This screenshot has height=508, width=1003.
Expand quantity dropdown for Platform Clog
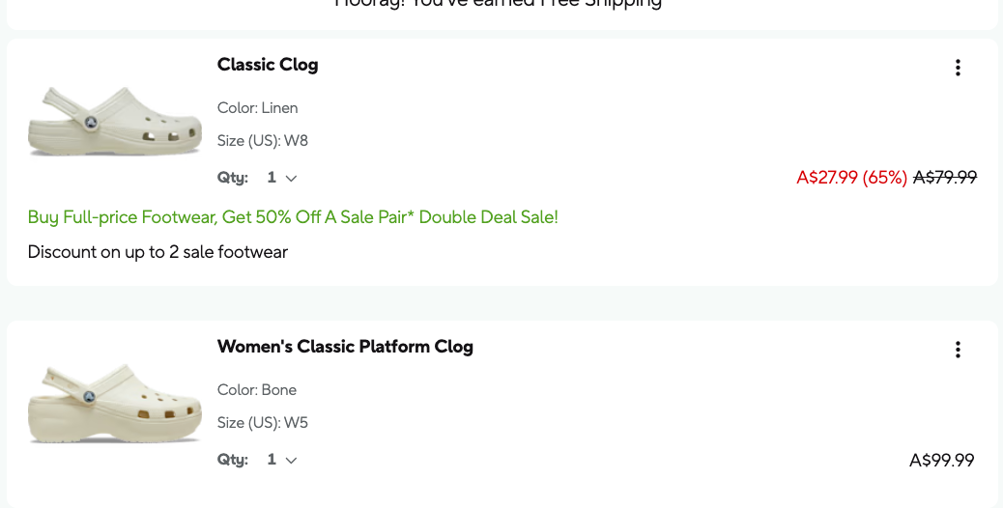[x=282, y=460]
